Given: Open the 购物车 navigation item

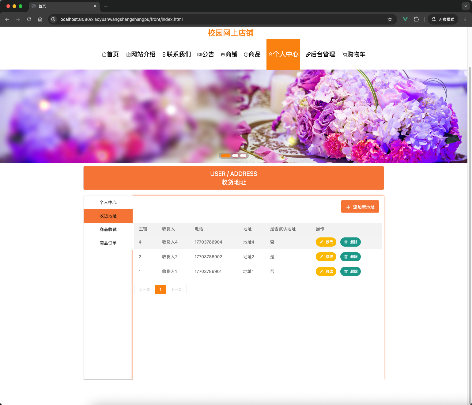Looking at the screenshot, I should (354, 54).
